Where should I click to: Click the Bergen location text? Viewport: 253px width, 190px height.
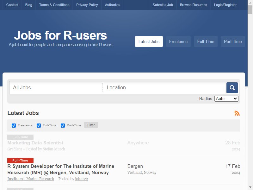pyautogui.click(x=135, y=166)
